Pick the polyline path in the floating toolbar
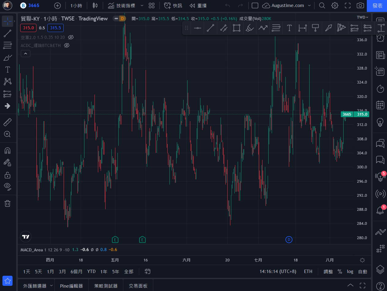The image size is (387, 291). tap(263, 28)
